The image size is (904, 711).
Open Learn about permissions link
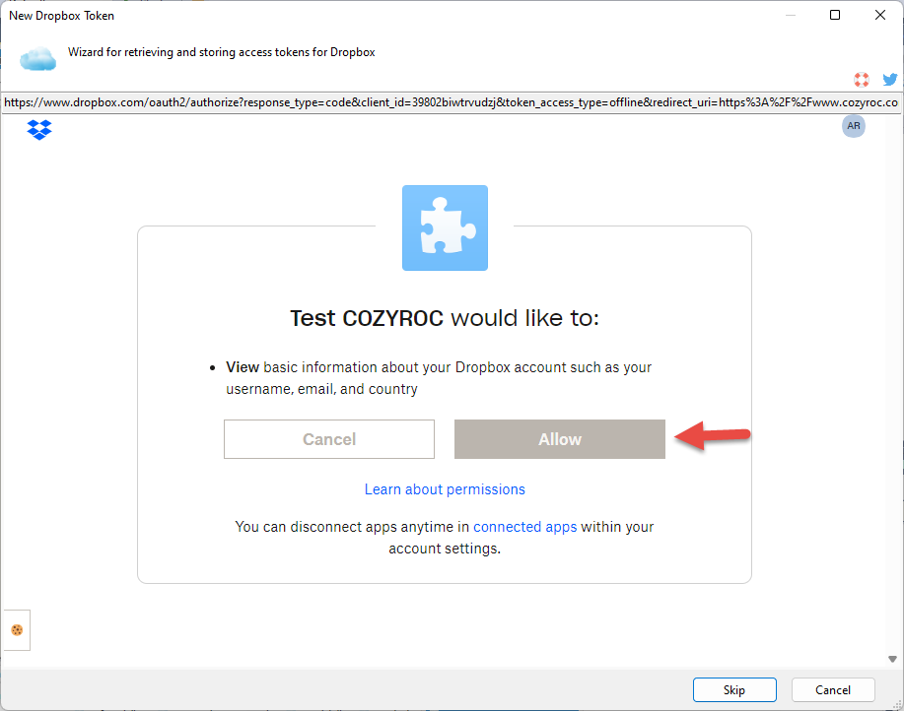tap(445, 489)
